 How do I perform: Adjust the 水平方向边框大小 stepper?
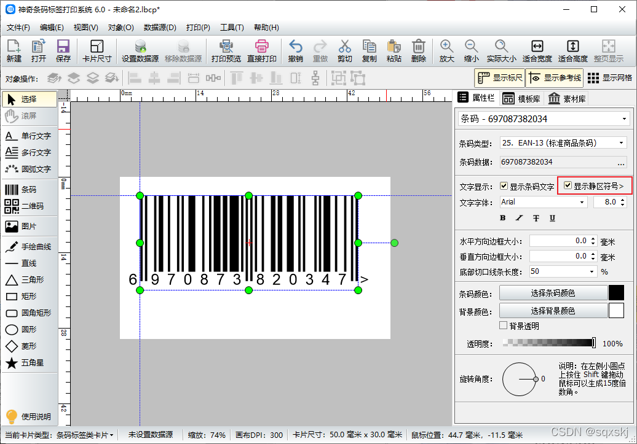(593, 241)
